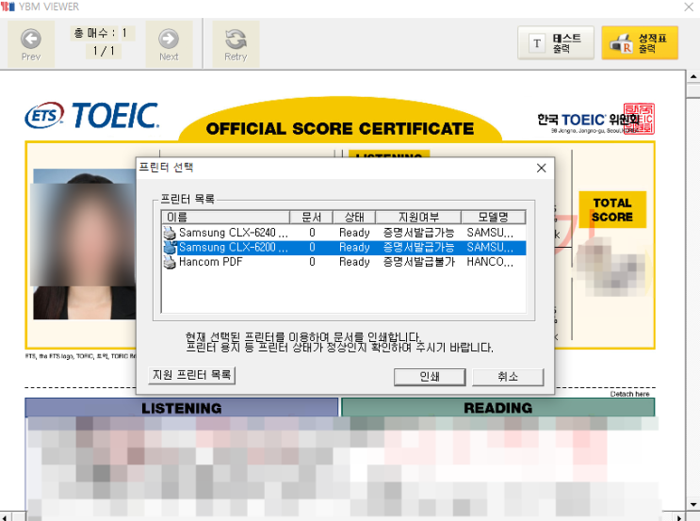Click the TOTAL SCORE label on certificate
700x521 pixels.
(612, 210)
